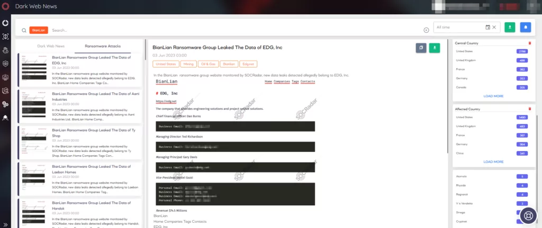Select France in Affected Country
Image resolution: width=542 pixels, height=228 pixels.
click(x=492, y=135)
